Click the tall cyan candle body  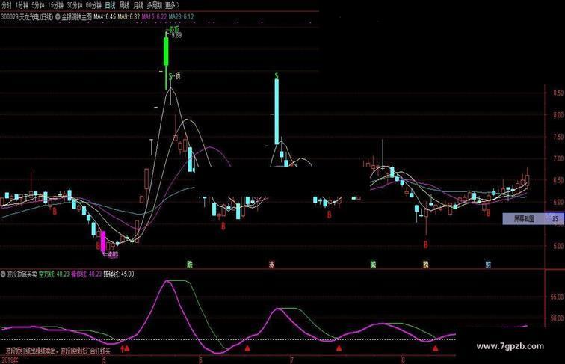[x=277, y=111]
